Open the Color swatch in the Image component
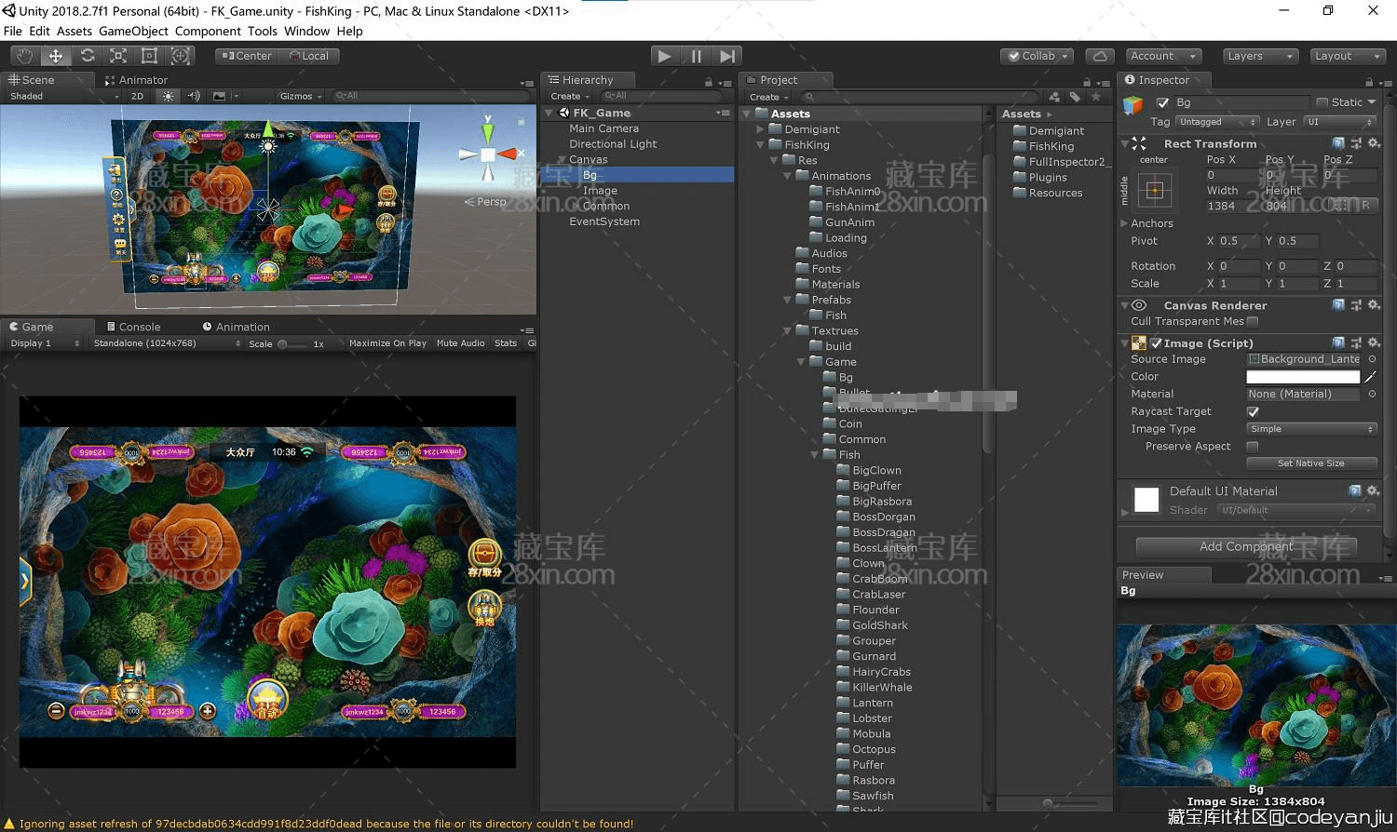 pyautogui.click(x=1302, y=376)
